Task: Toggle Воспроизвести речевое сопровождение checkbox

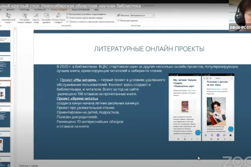Action: coord(67,14)
